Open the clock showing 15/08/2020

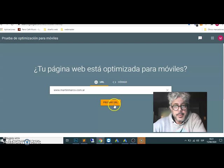[211, 141]
